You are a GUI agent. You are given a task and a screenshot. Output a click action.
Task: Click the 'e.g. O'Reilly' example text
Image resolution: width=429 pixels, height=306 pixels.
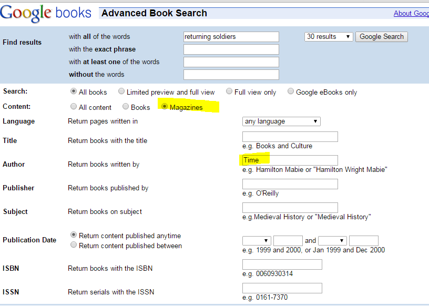click(260, 193)
